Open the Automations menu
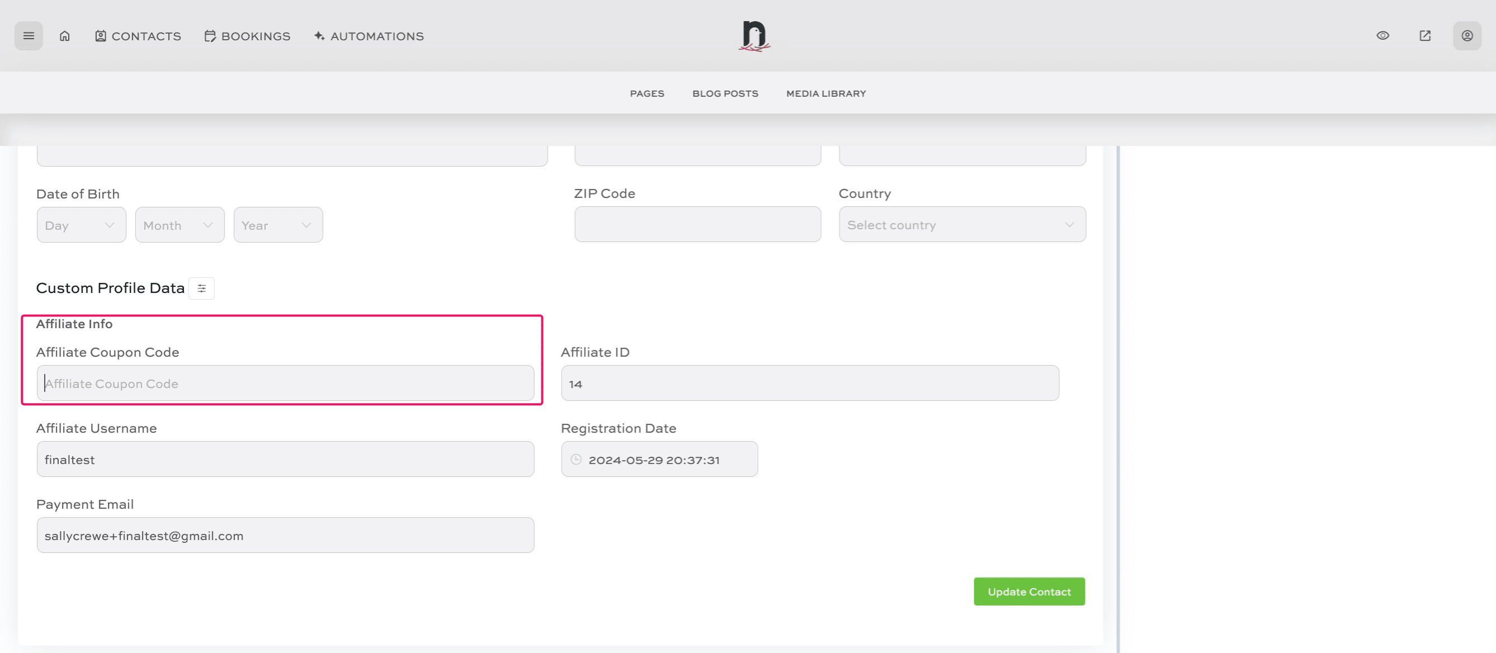This screenshot has height=653, width=1496. pos(369,36)
